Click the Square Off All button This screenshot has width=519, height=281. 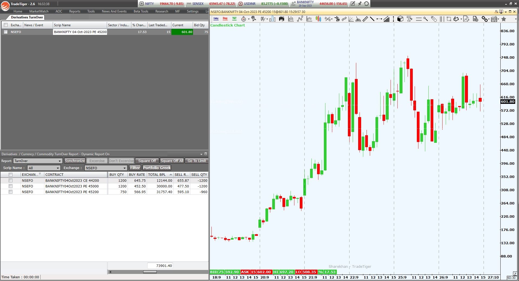[x=172, y=161]
